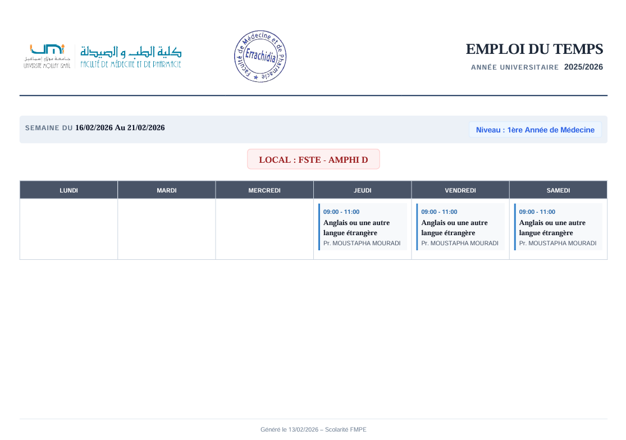The height and width of the screenshot is (440, 626).
Task: Click the empty Monday schedule cell
Action: [x=68, y=229]
